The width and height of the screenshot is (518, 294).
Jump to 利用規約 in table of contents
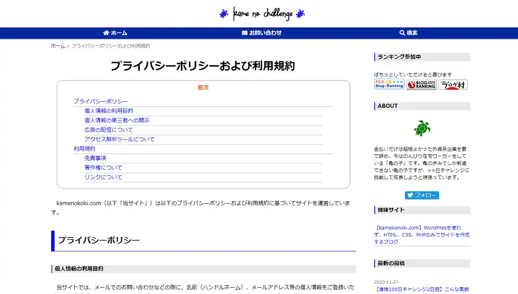pos(84,148)
